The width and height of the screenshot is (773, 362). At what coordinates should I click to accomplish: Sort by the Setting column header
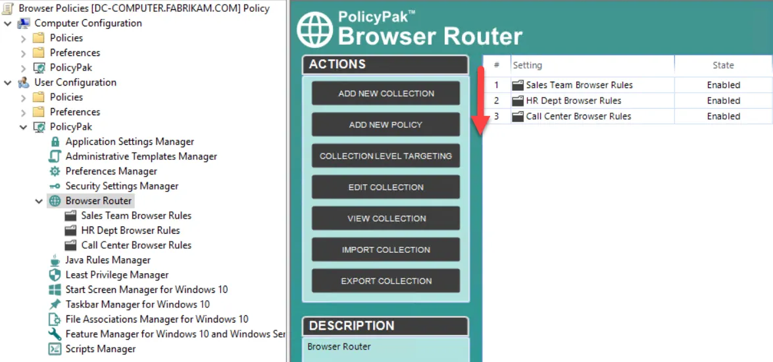coord(593,65)
